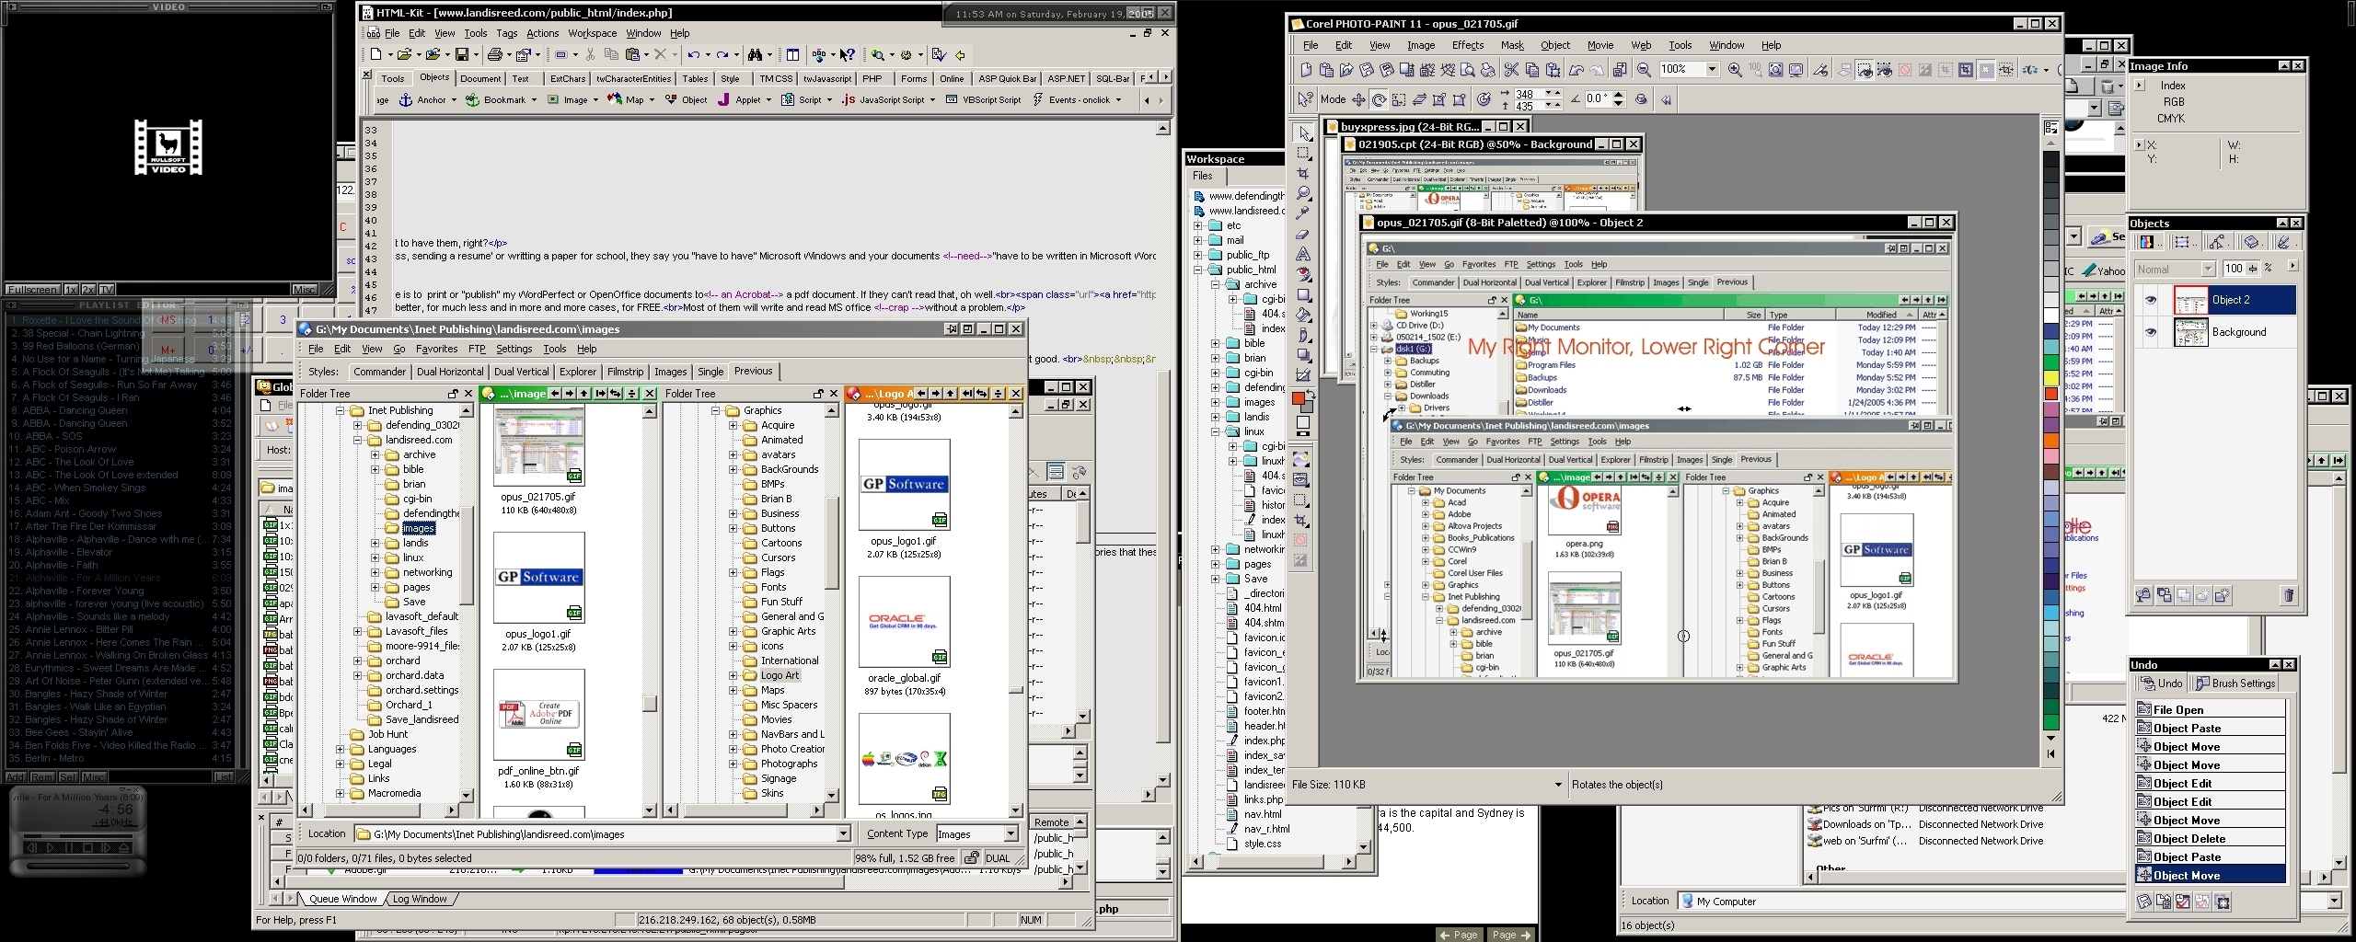Click the Print icon in the HTML-Kit toolbar
Image resolution: width=2356 pixels, height=942 pixels.
[494, 55]
